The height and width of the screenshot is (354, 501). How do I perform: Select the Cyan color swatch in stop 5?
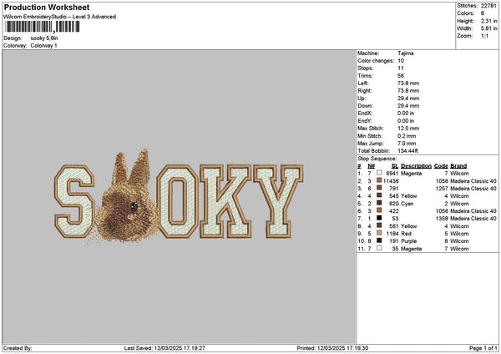[379, 203]
